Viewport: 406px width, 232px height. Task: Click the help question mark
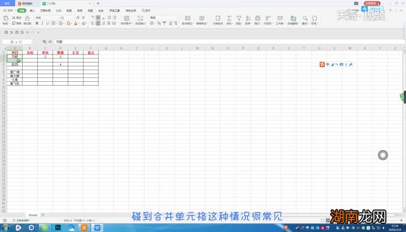click(390, 10)
